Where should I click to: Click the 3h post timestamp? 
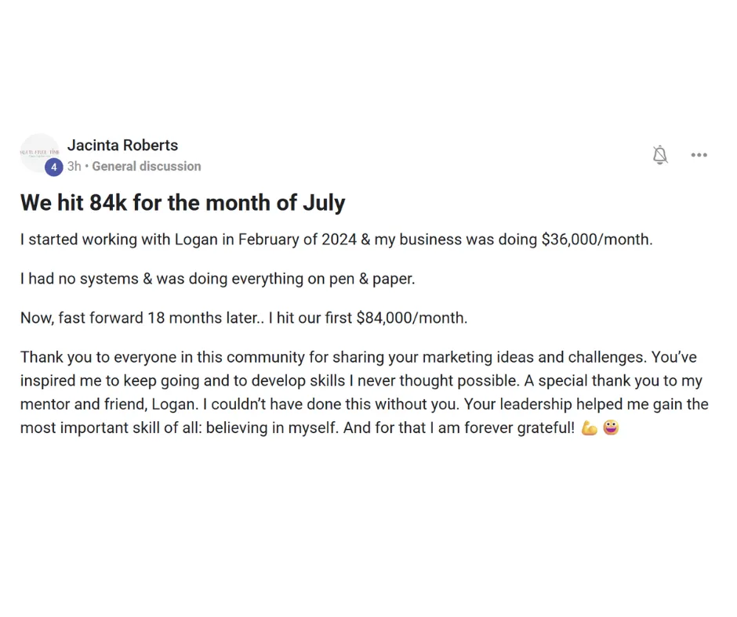click(74, 166)
